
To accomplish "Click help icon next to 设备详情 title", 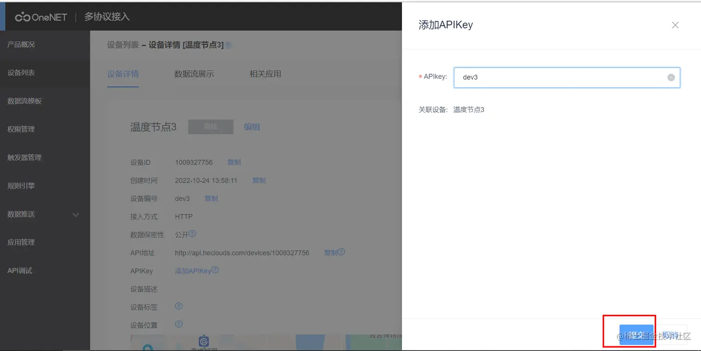I will [228, 45].
